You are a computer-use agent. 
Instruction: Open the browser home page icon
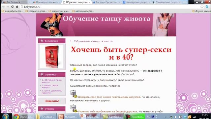17,7
